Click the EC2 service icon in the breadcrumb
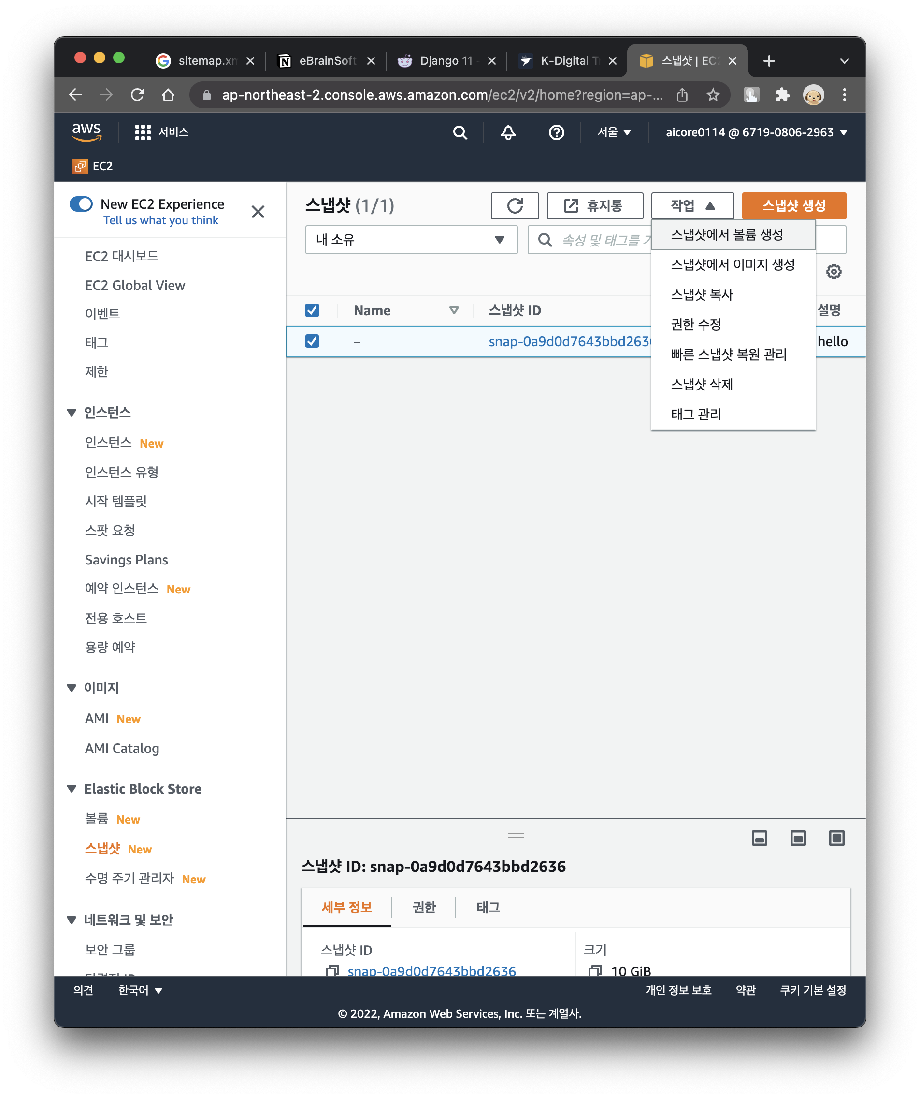 click(80, 166)
